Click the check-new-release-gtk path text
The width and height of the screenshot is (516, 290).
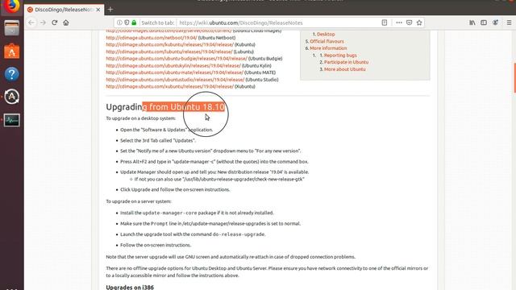[x=243, y=179]
